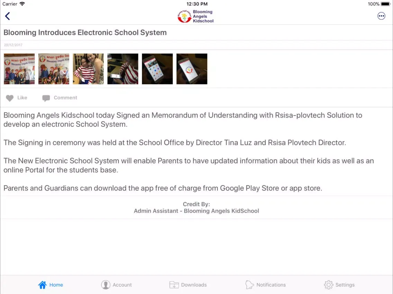
Task: Click the 'Credit By:' label
Action: pyautogui.click(x=196, y=204)
